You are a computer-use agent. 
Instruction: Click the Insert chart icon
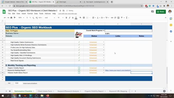[x=119, y=18]
